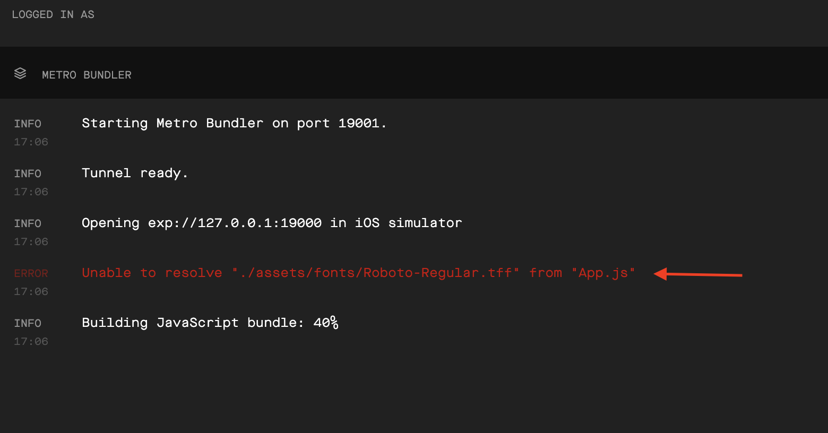Click the 17:06 timestamp under ERROR
Image resolution: width=828 pixels, height=433 pixels.
pyautogui.click(x=31, y=291)
